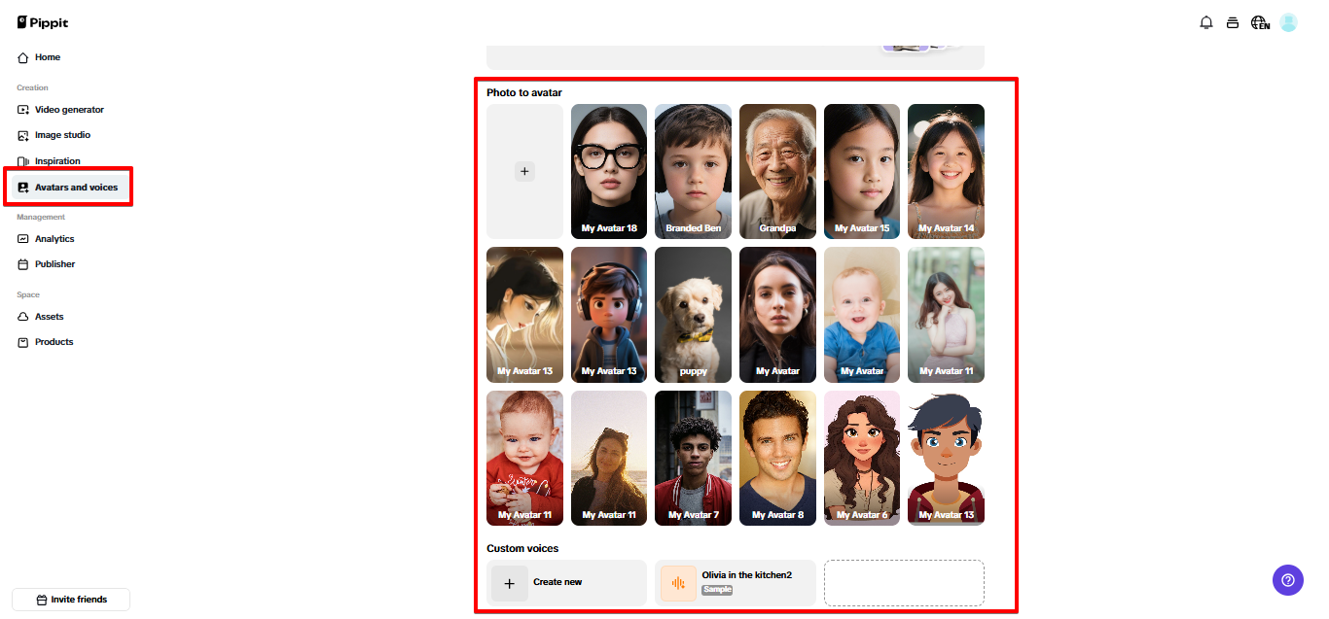Open the help question mark bubble

[x=1287, y=579]
